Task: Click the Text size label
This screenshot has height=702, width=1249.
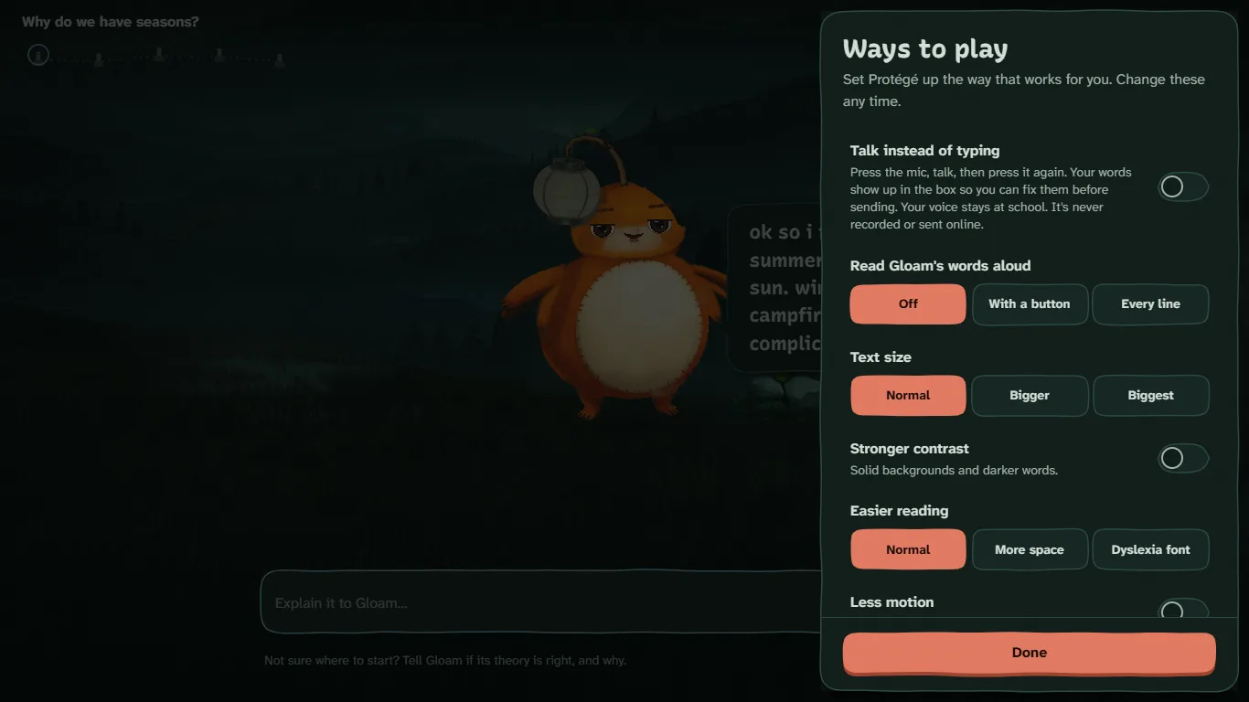Action: [881, 357]
